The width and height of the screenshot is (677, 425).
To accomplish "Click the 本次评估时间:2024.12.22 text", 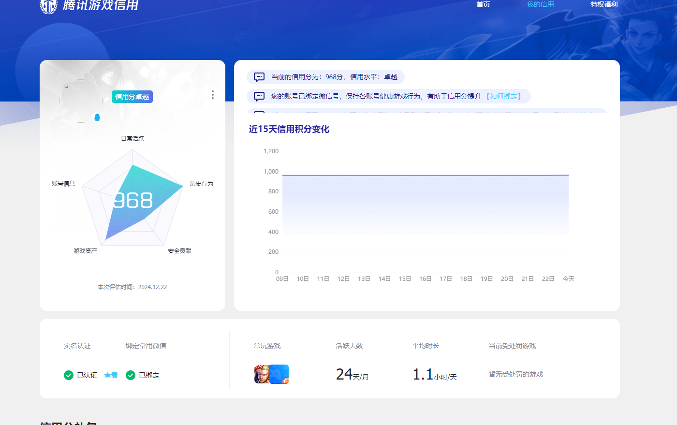I will point(132,287).
